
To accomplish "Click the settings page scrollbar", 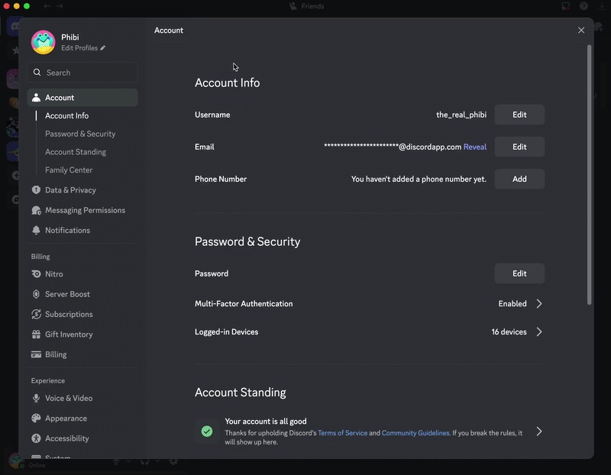I will tap(589, 175).
